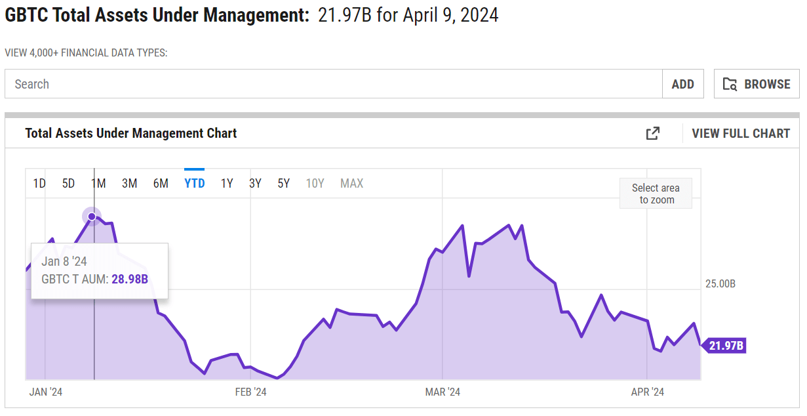Click the chart export/pop-out icon

652,133
